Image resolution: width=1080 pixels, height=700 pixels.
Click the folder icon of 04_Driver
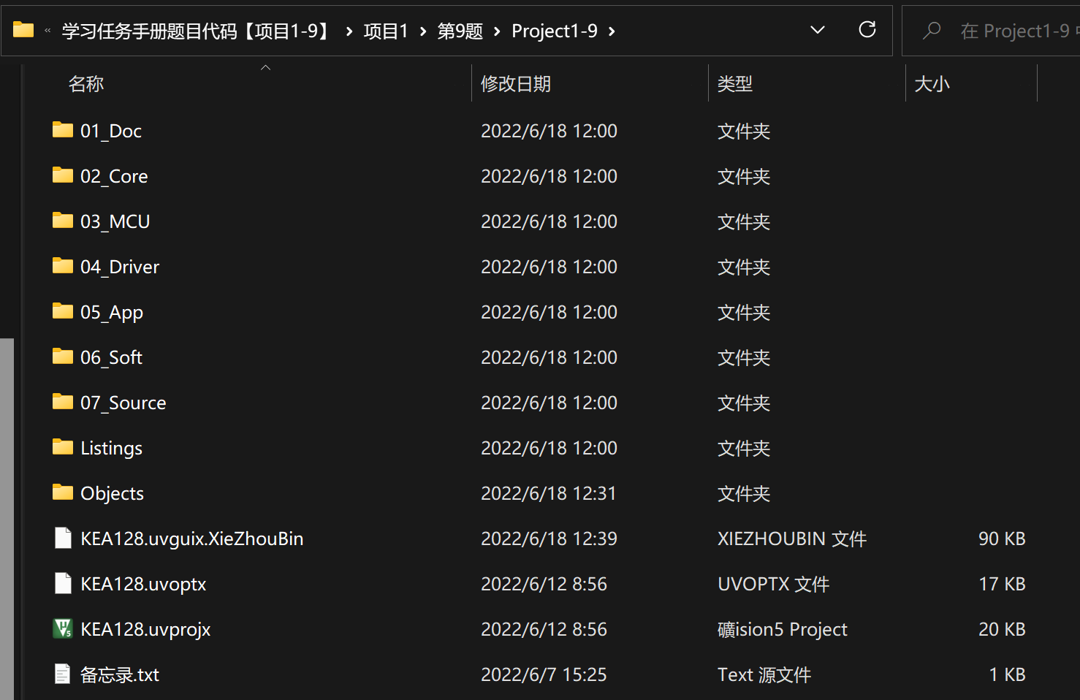tap(63, 267)
